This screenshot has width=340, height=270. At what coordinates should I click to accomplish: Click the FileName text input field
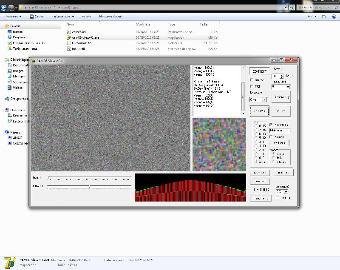click(280, 131)
